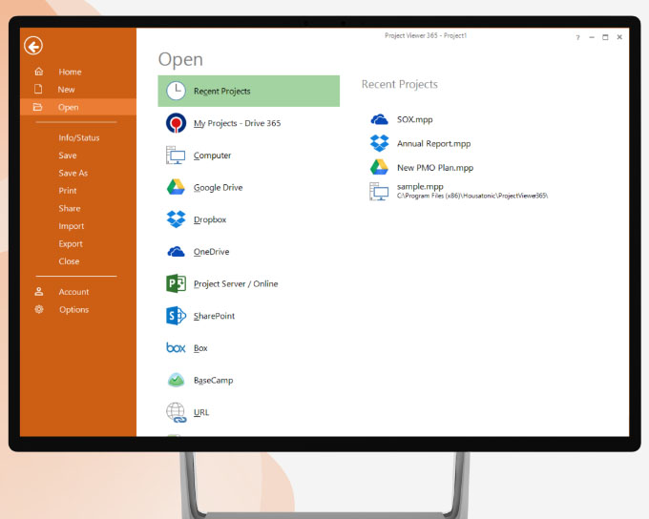
Task: Click the Recent Projects clock icon
Action: click(176, 91)
